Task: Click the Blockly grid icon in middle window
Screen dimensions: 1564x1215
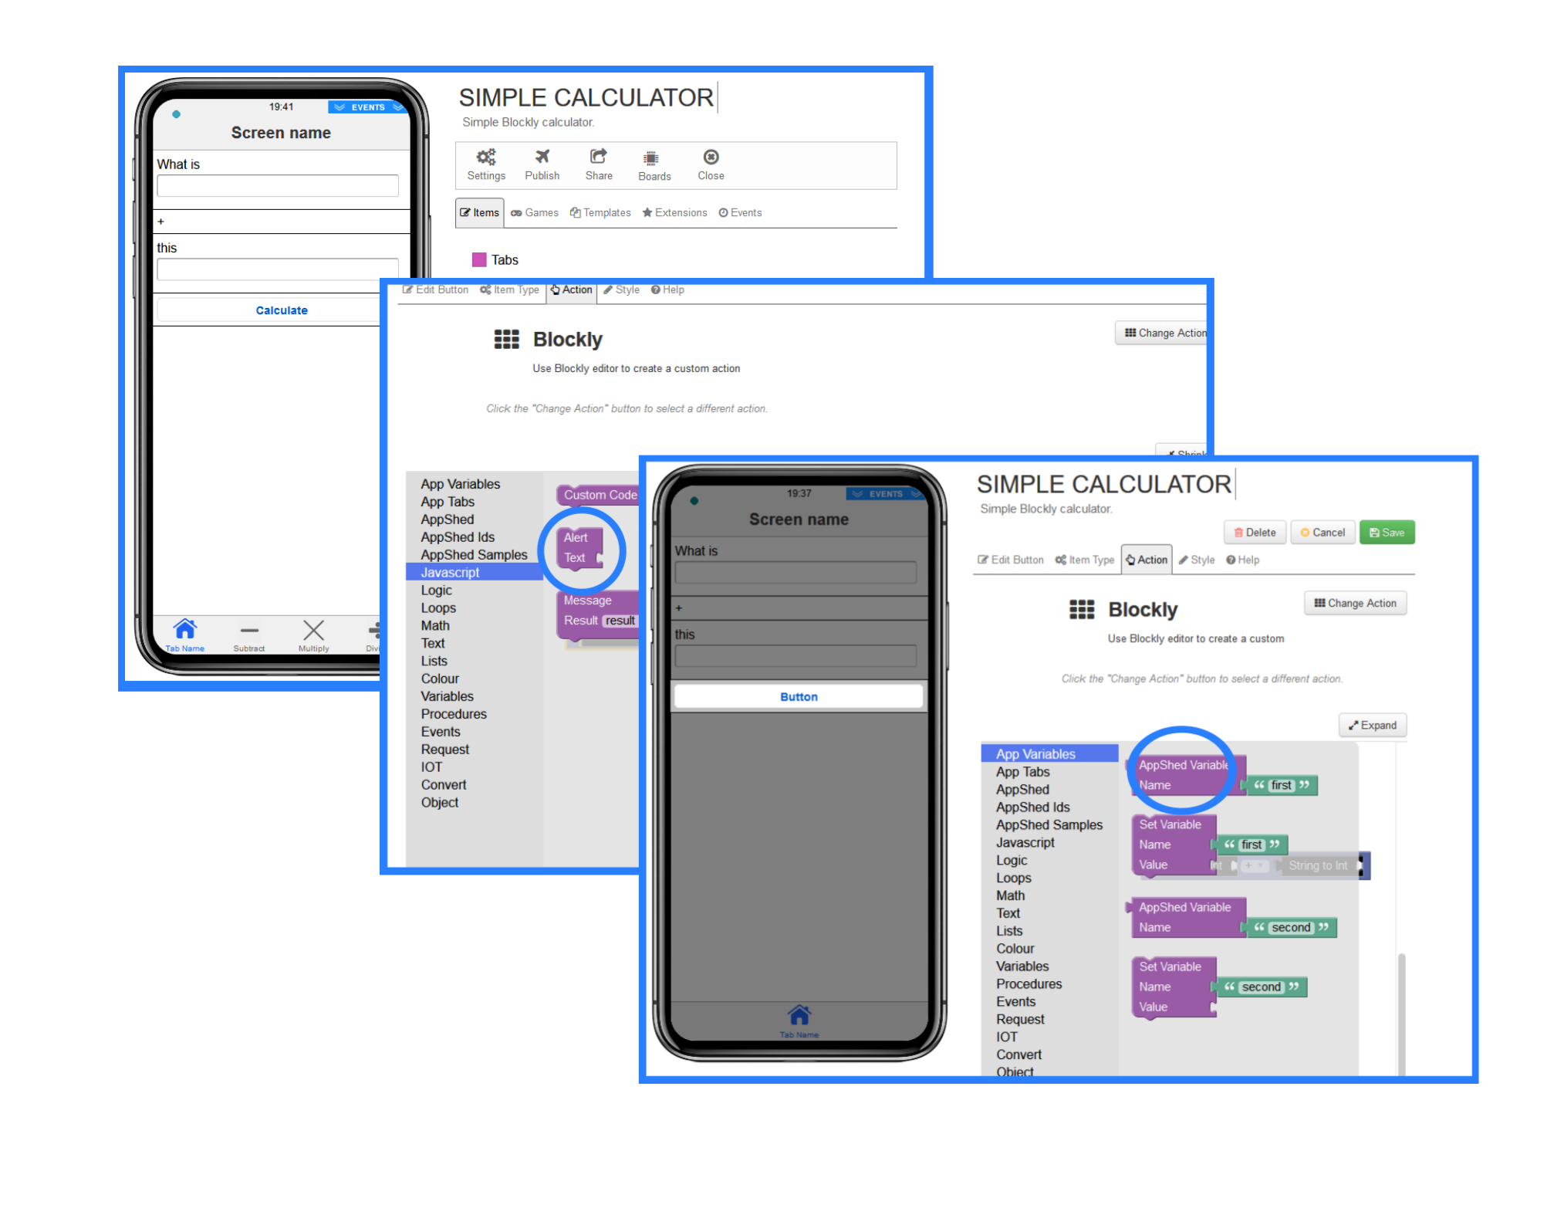Action: tap(506, 339)
